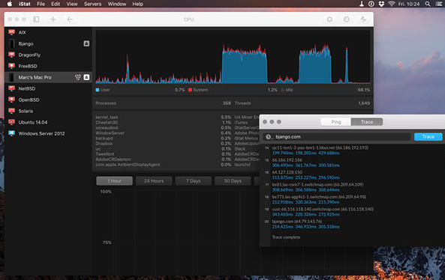
Task: Click the plus add server icon
Action: [53, 19]
